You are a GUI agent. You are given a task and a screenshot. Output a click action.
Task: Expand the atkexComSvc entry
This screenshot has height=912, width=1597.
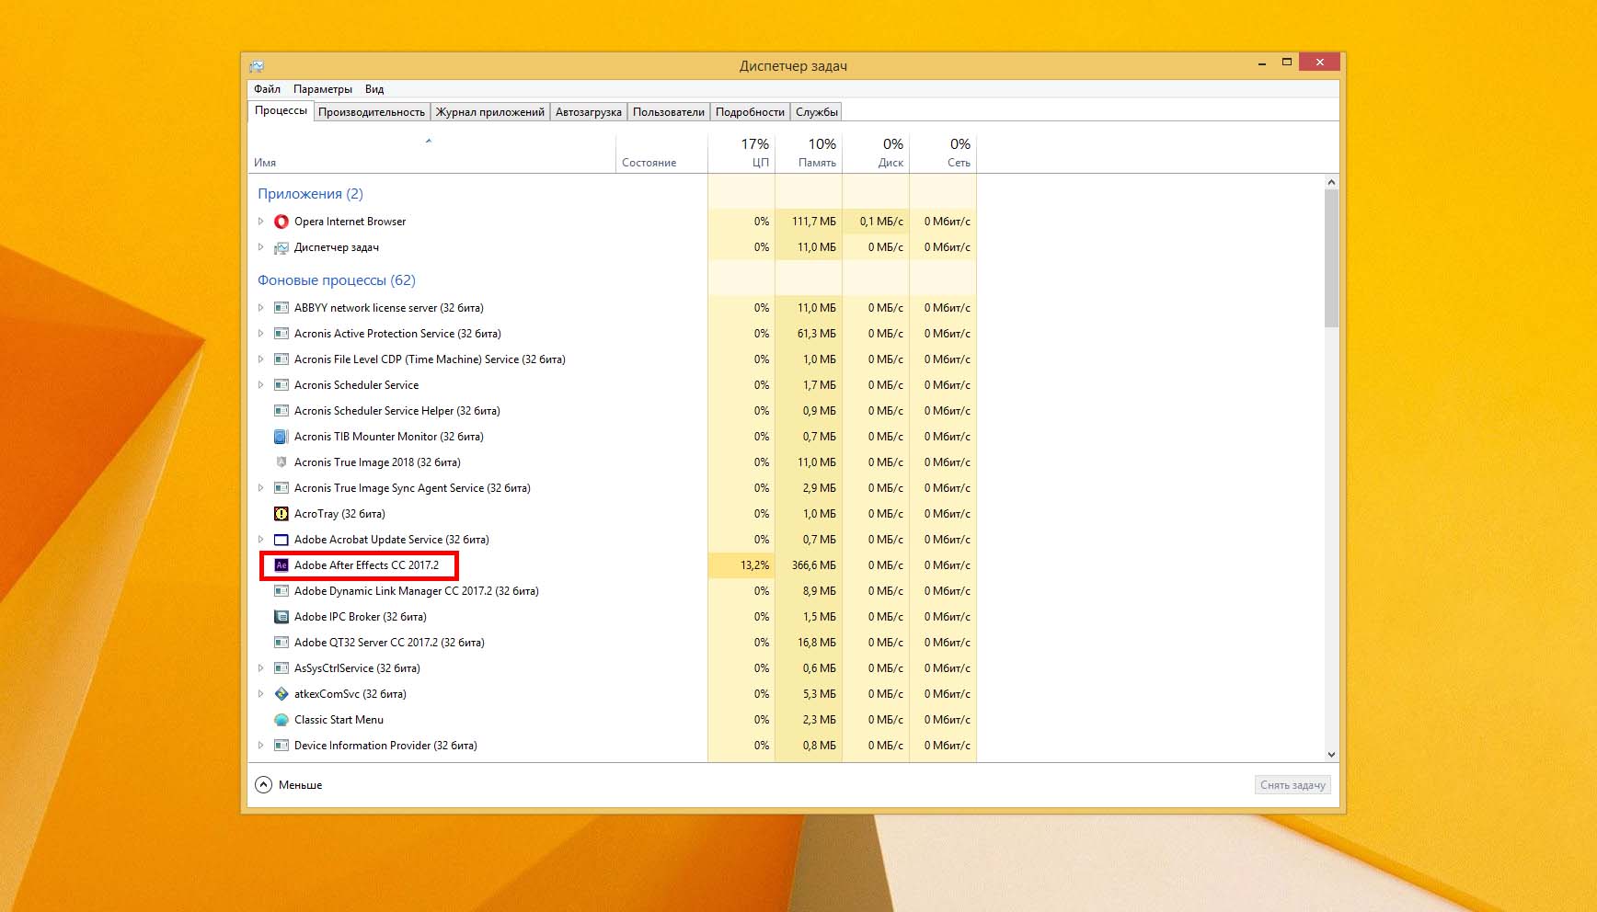click(x=261, y=694)
